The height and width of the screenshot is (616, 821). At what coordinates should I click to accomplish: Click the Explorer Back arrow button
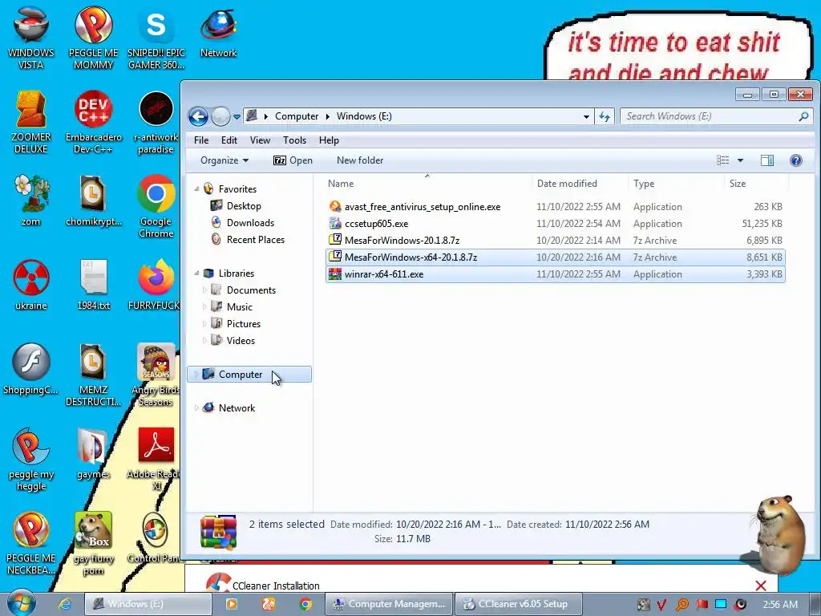(199, 116)
